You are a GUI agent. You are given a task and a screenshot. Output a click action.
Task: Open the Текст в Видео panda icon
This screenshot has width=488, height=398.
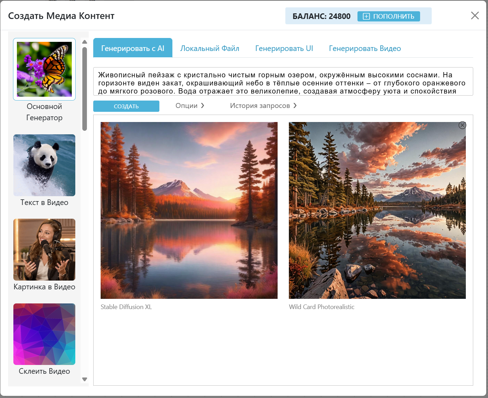(x=44, y=165)
